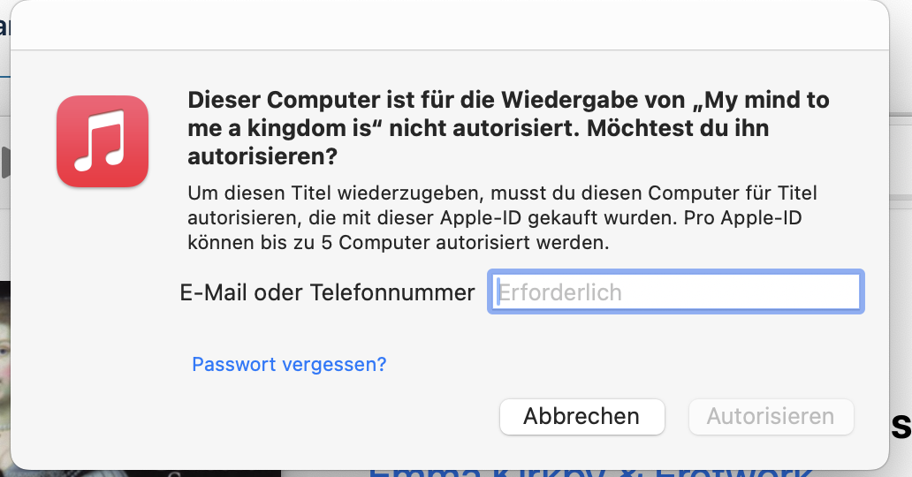Screen dimensions: 912x477
Task: Click the empty title bar of the dialog
Action: pyautogui.click(x=449, y=25)
